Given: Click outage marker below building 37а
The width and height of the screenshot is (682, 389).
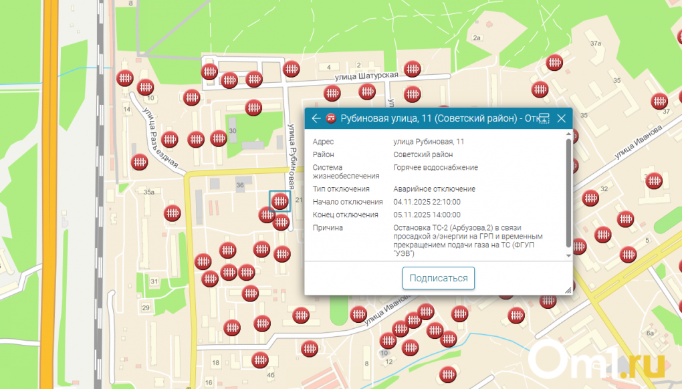Looking at the screenshot, I should coord(554,63).
